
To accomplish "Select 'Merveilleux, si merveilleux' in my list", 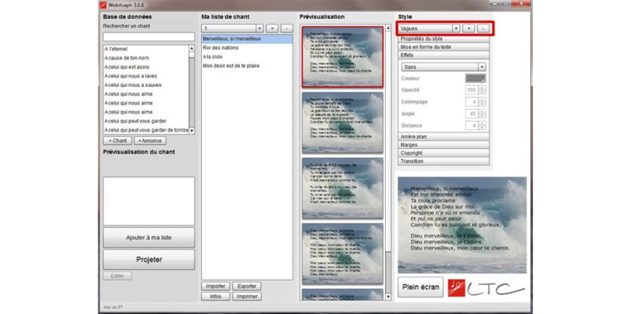I will click(x=247, y=39).
